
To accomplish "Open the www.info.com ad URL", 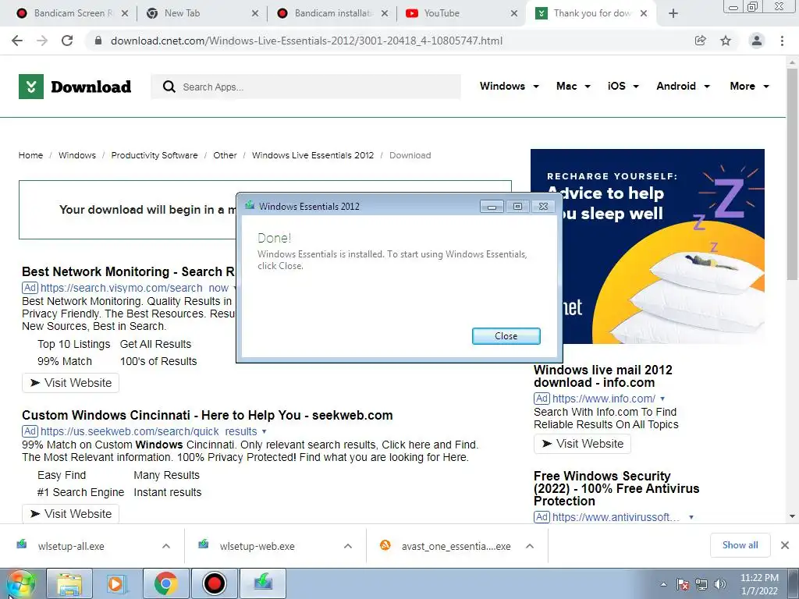I will coord(604,399).
